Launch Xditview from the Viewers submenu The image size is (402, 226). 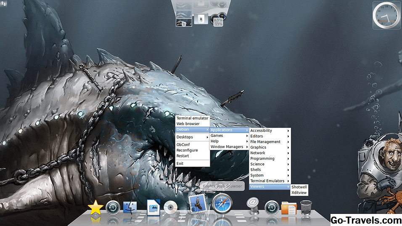pos(299,193)
